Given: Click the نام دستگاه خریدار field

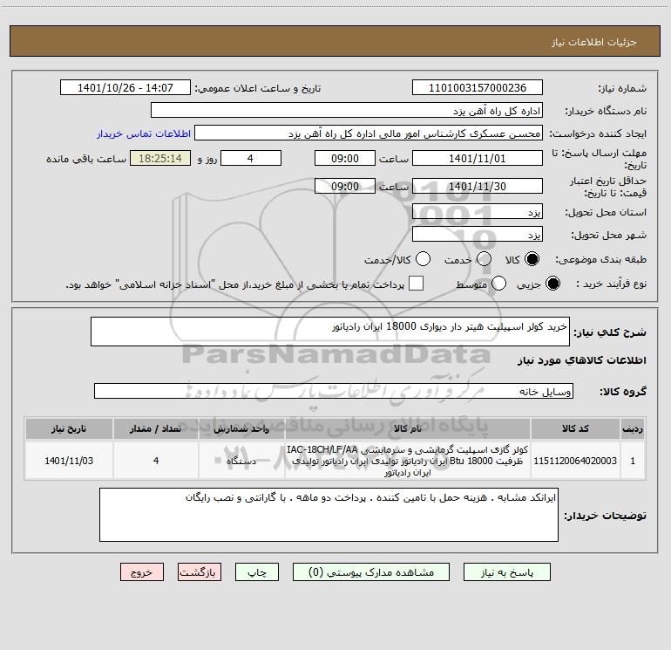Looking at the screenshot, I should click(x=347, y=111).
